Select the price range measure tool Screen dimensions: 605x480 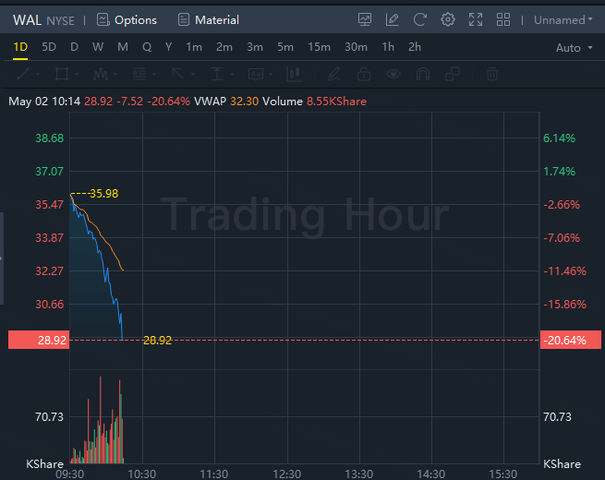(x=217, y=74)
